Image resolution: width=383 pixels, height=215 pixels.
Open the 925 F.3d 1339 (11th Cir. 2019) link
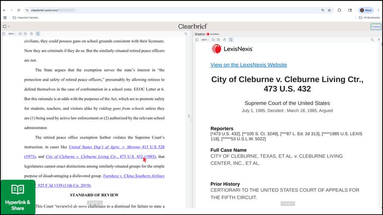pos(64,185)
